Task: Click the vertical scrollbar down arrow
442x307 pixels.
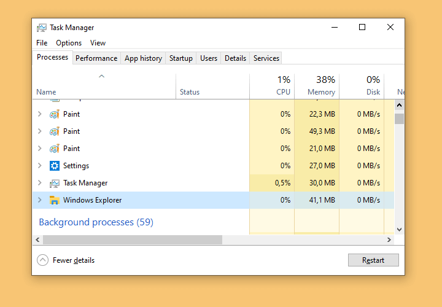Action: [399, 230]
